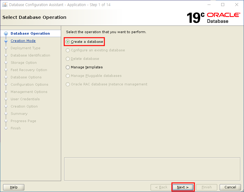Click the Oracle 19c Database logo
The image size is (244, 192).
213,18
